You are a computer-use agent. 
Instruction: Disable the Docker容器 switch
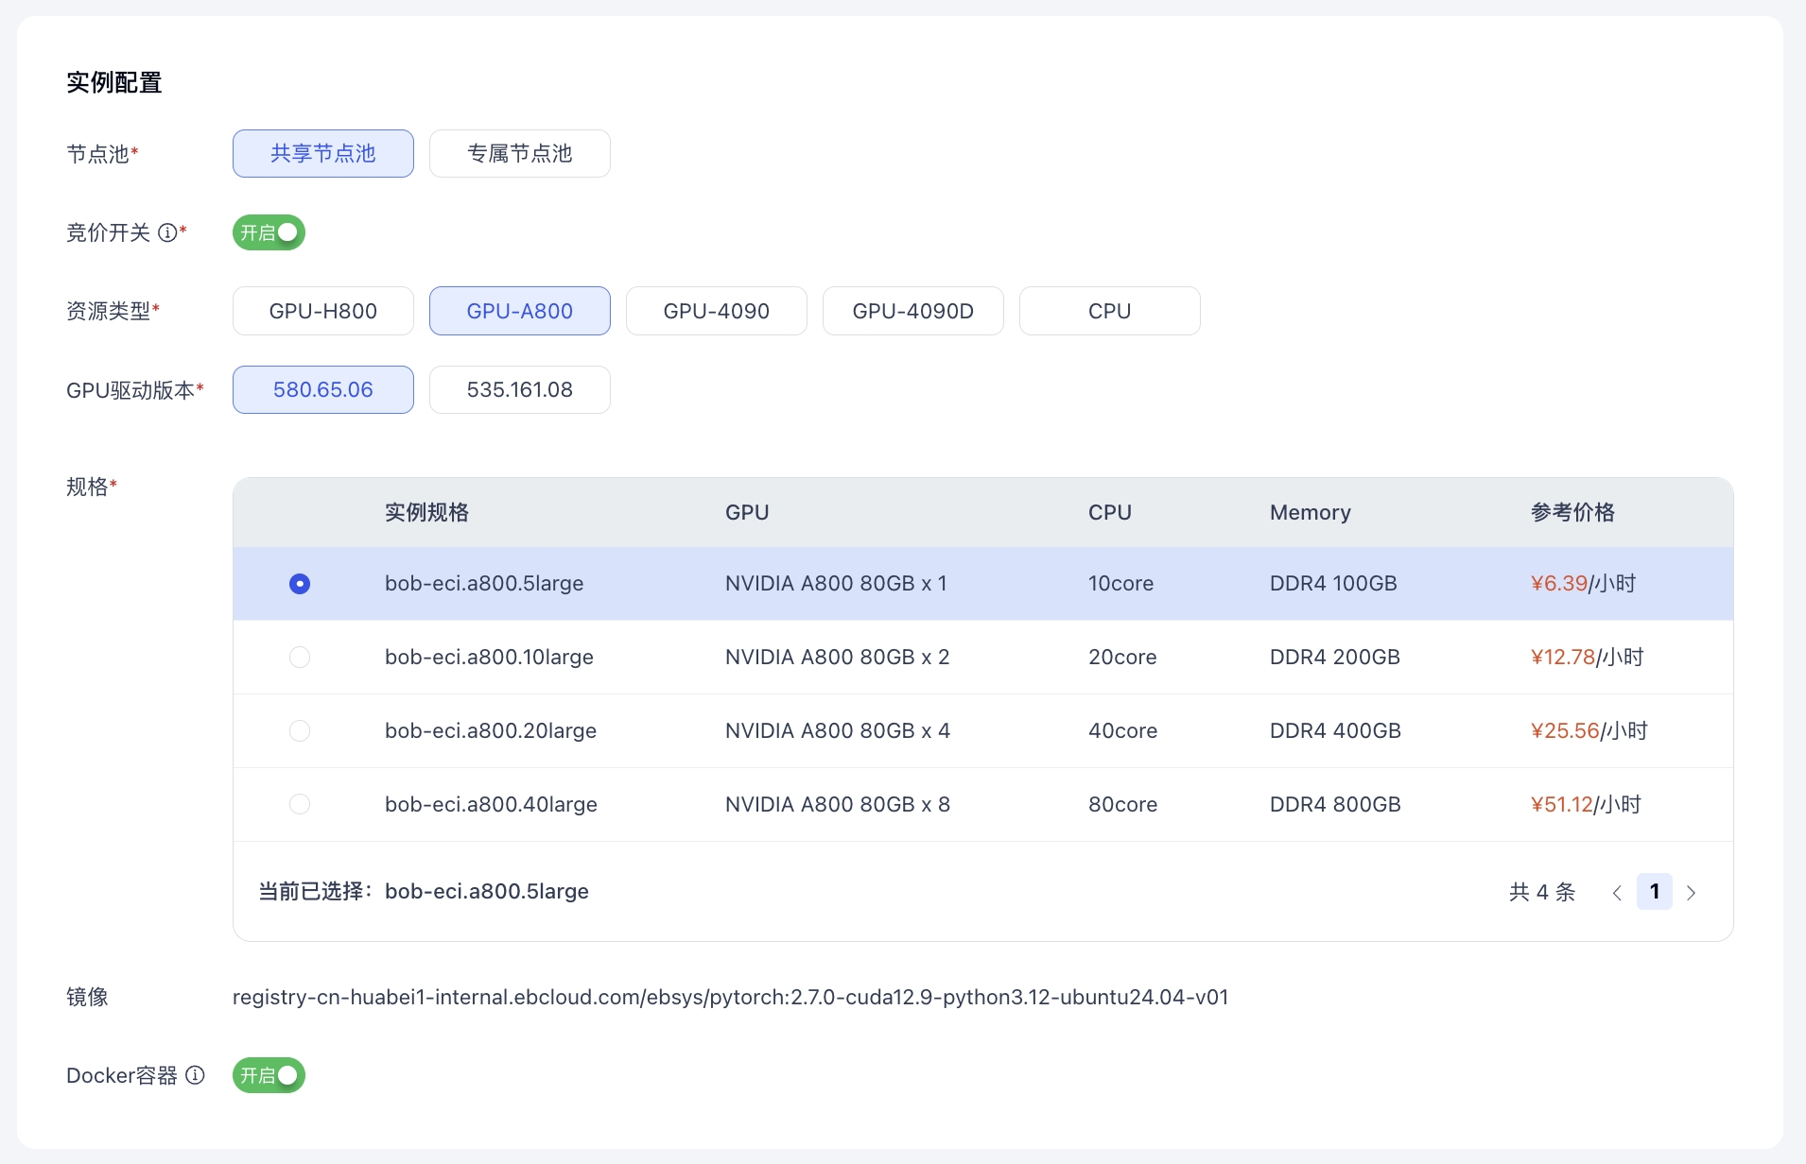click(x=269, y=1075)
